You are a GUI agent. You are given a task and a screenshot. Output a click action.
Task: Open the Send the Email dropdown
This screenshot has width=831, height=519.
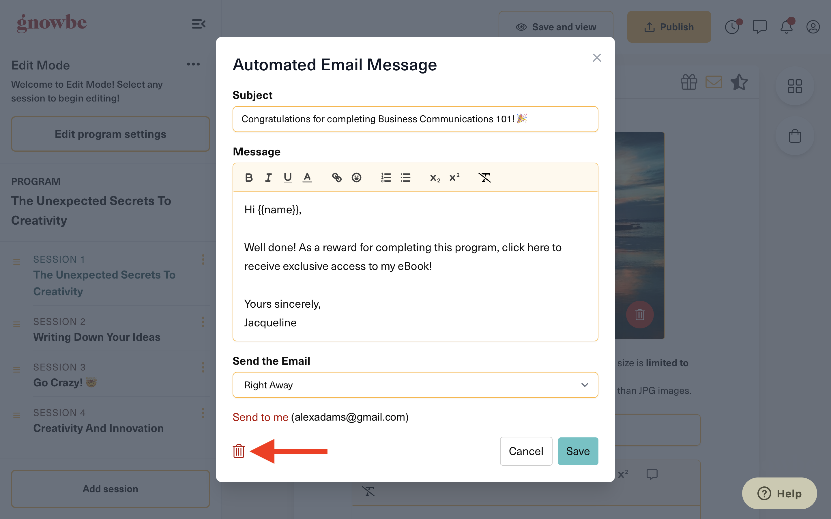tap(415, 385)
